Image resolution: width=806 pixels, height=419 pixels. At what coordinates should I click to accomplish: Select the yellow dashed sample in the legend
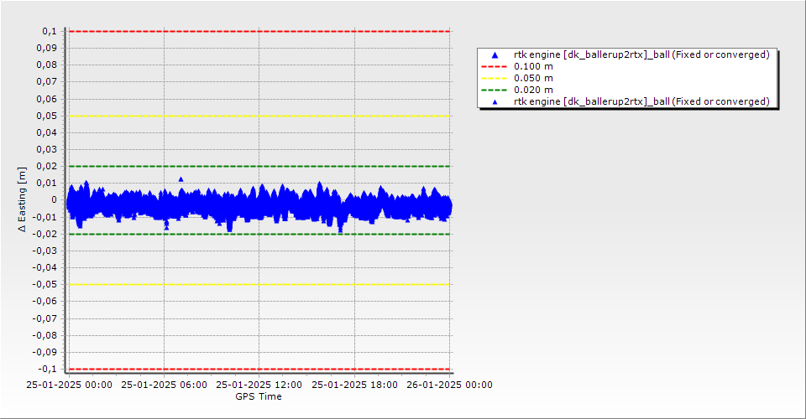494,79
